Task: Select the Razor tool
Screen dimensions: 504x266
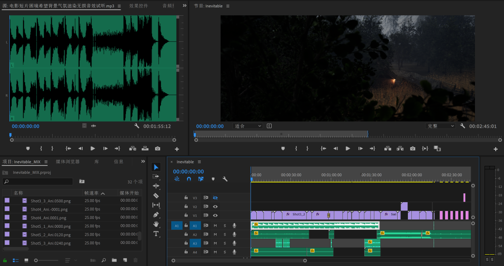Action: pyautogui.click(x=156, y=195)
